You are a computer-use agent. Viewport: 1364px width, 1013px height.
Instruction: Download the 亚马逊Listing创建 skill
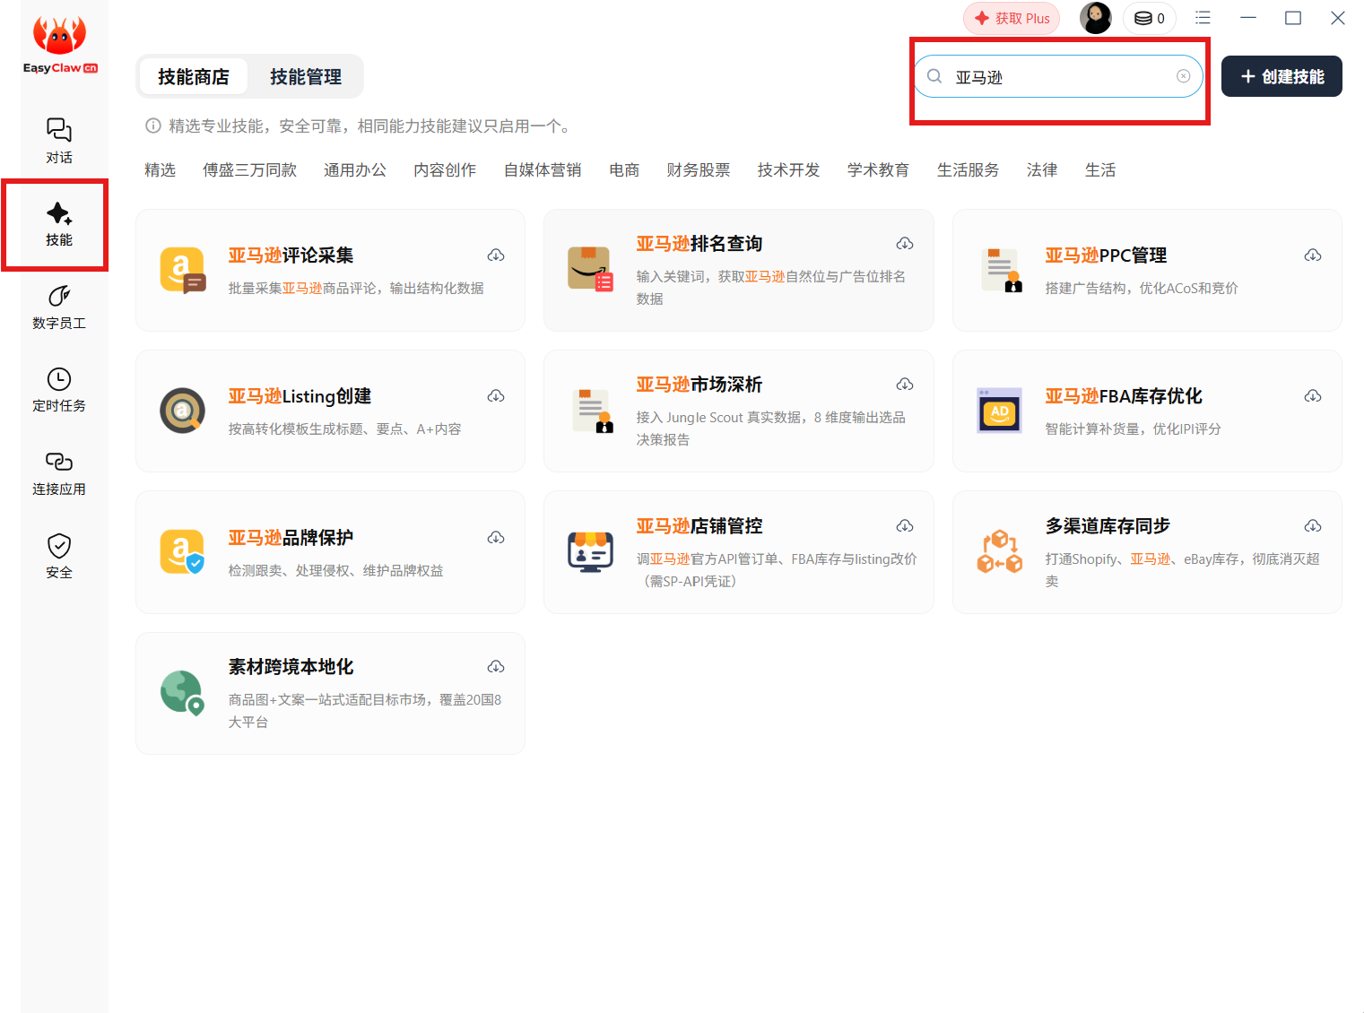(496, 396)
